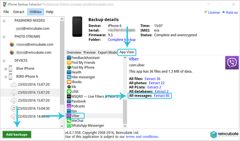The height and width of the screenshot is (141, 240).
Task: Click the iBooks app icon
Action: click(x=69, y=82)
